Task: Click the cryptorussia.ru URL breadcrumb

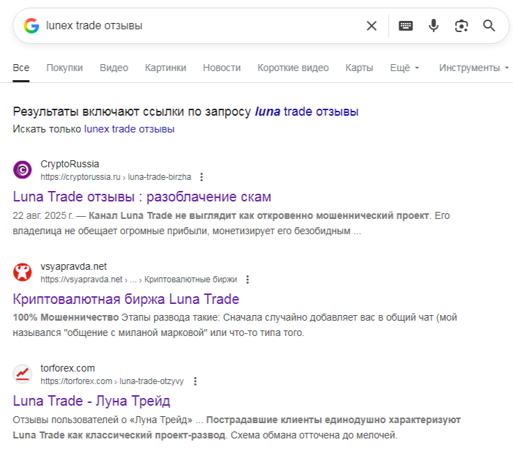Action: (x=116, y=177)
